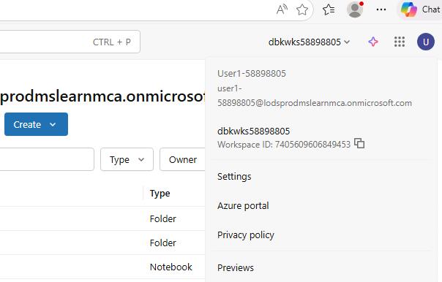
Task: Open the browser Favorites list icon
Action: pyautogui.click(x=329, y=9)
